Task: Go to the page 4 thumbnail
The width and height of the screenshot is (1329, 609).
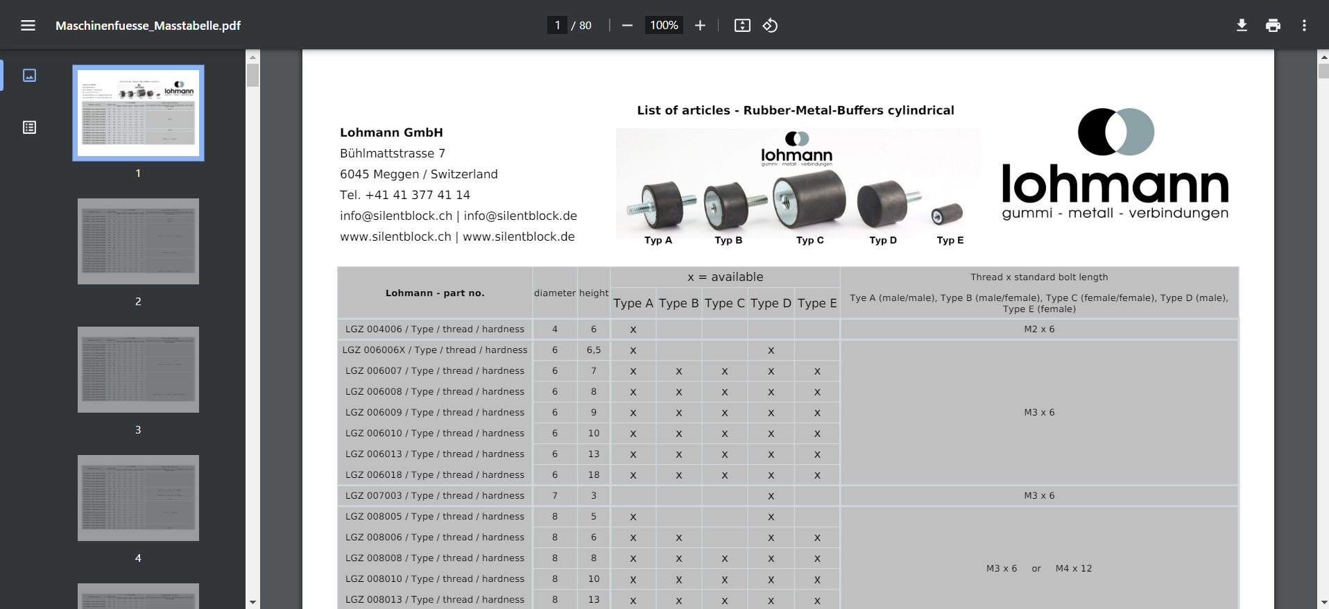Action: pyautogui.click(x=138, y=498)
